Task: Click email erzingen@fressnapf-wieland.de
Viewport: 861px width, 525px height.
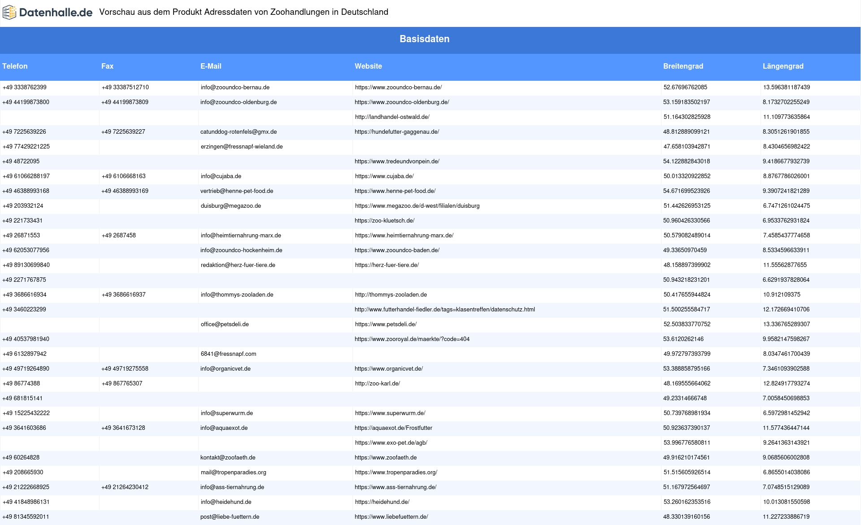Action: tap(242, 147)
